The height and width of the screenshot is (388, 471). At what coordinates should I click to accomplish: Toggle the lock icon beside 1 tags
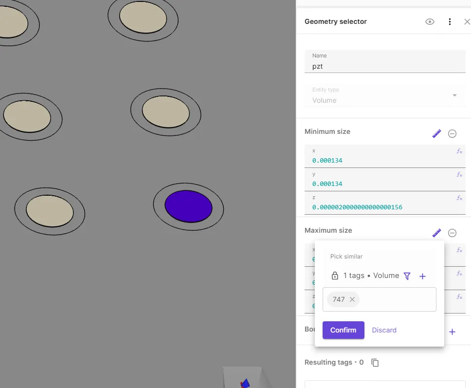tap(335, 276)
